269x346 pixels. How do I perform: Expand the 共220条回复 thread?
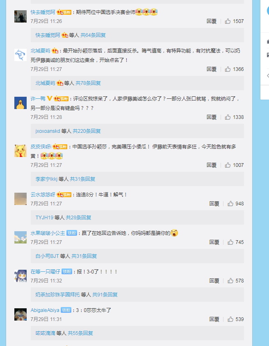click(87, 131)
